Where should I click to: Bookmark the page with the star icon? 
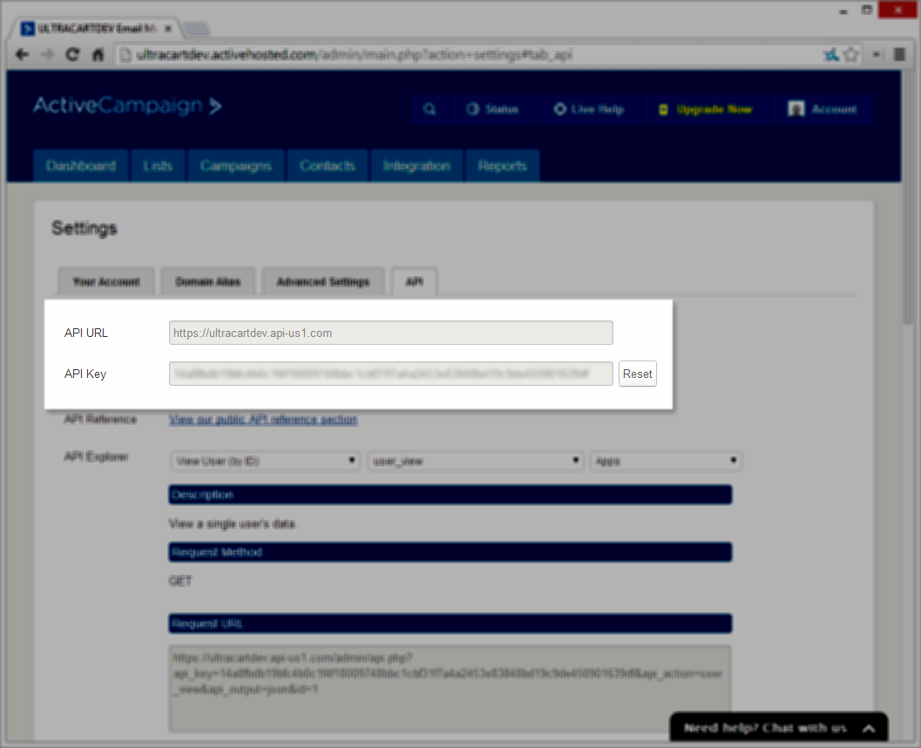tap(850, 55)
